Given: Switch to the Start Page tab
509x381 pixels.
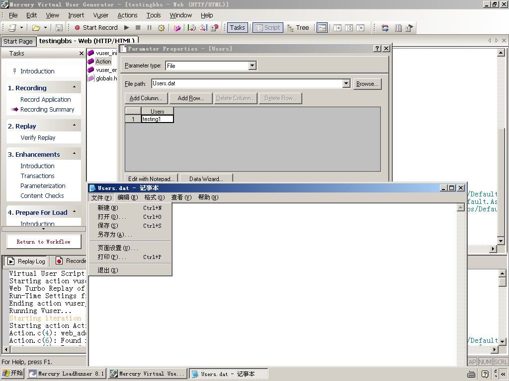Looking at the screenshot, I should point(18,42).
